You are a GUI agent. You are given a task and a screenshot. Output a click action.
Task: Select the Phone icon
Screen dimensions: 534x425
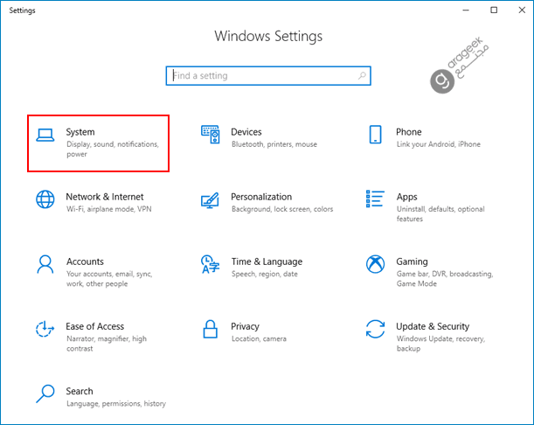click(x=375, y=135)
